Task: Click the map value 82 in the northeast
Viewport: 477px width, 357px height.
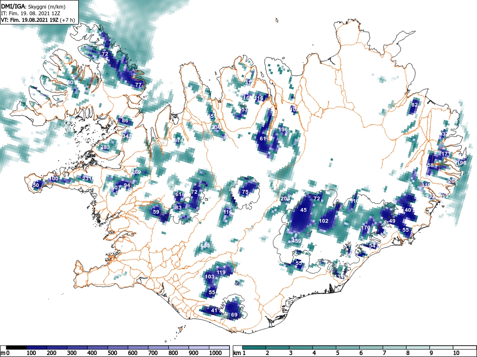Action: click(x=415, y=104)
